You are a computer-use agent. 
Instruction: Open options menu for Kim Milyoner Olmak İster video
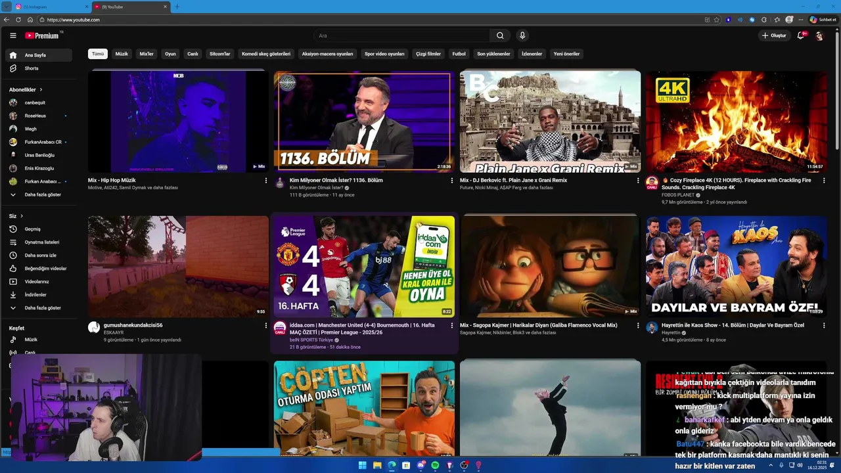(452, 181)
